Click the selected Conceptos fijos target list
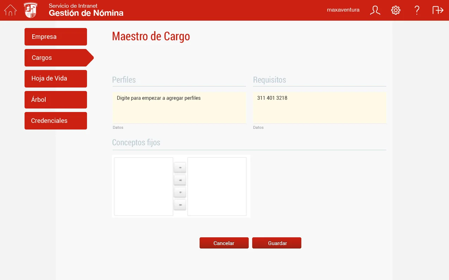This screenshot has height=280, width=449. pos(217,186)
